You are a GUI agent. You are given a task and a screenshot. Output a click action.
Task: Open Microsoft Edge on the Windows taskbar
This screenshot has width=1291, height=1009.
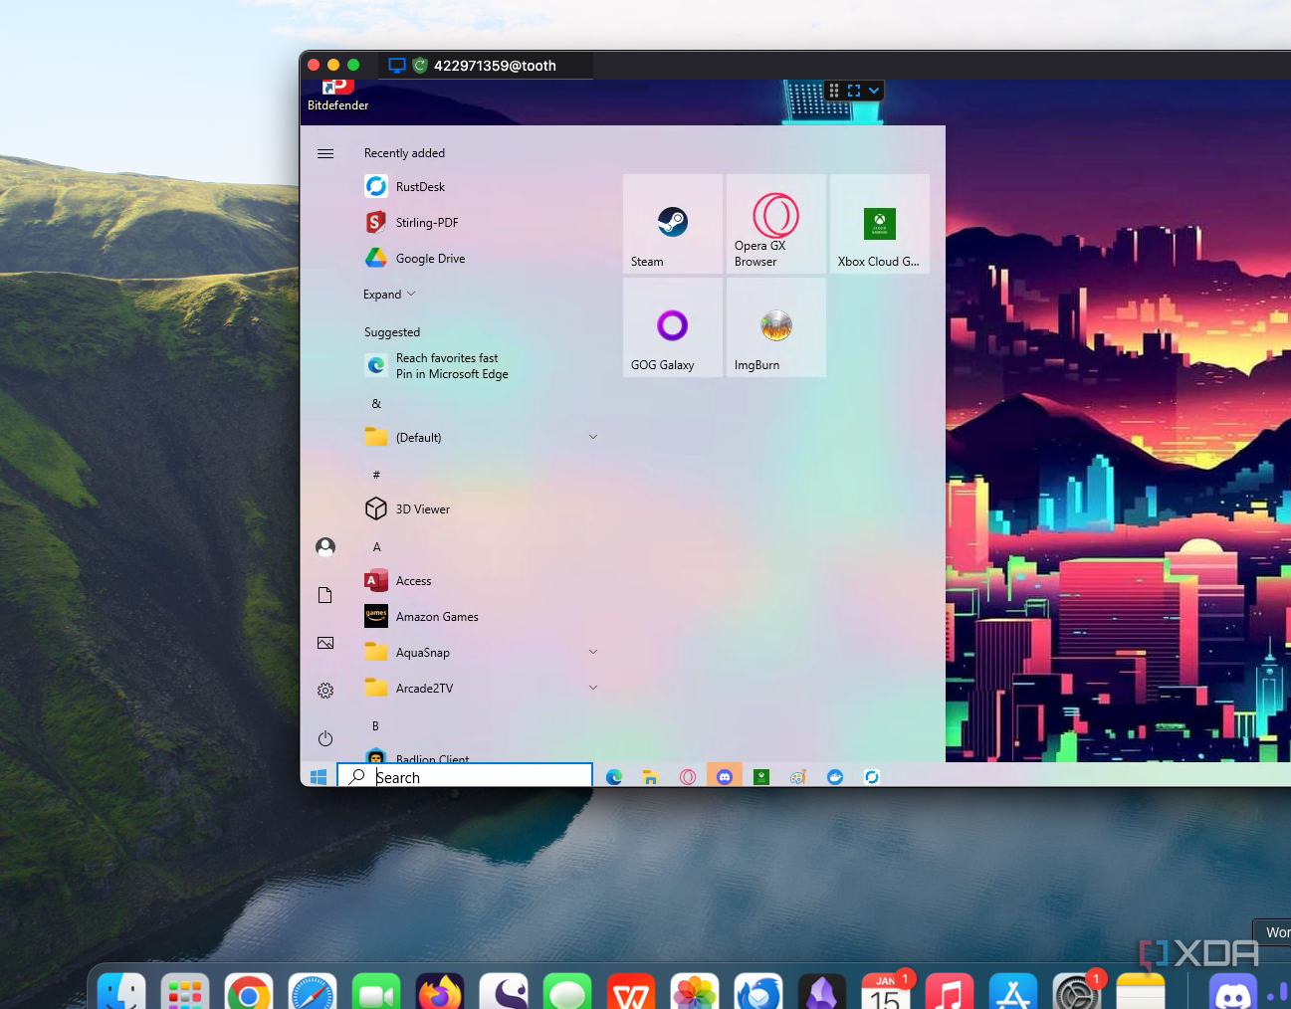click(614, 777)
